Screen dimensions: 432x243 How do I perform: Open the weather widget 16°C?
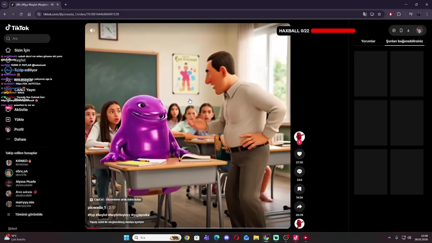15,238
